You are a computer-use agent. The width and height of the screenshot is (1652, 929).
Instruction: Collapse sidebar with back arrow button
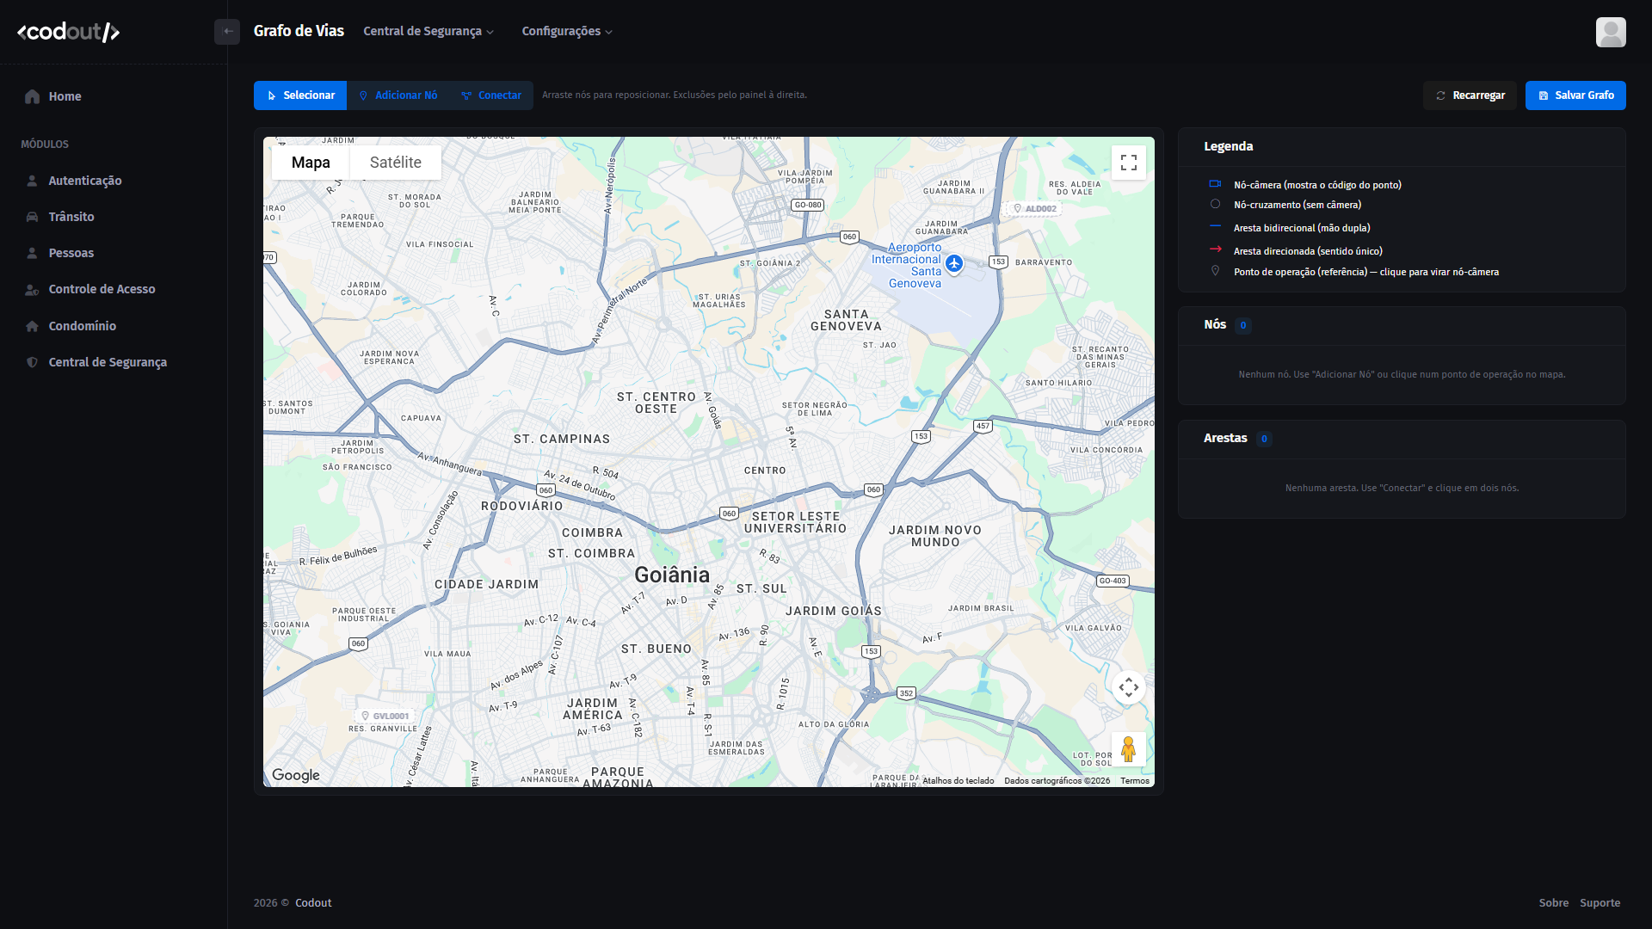(227, 31)
